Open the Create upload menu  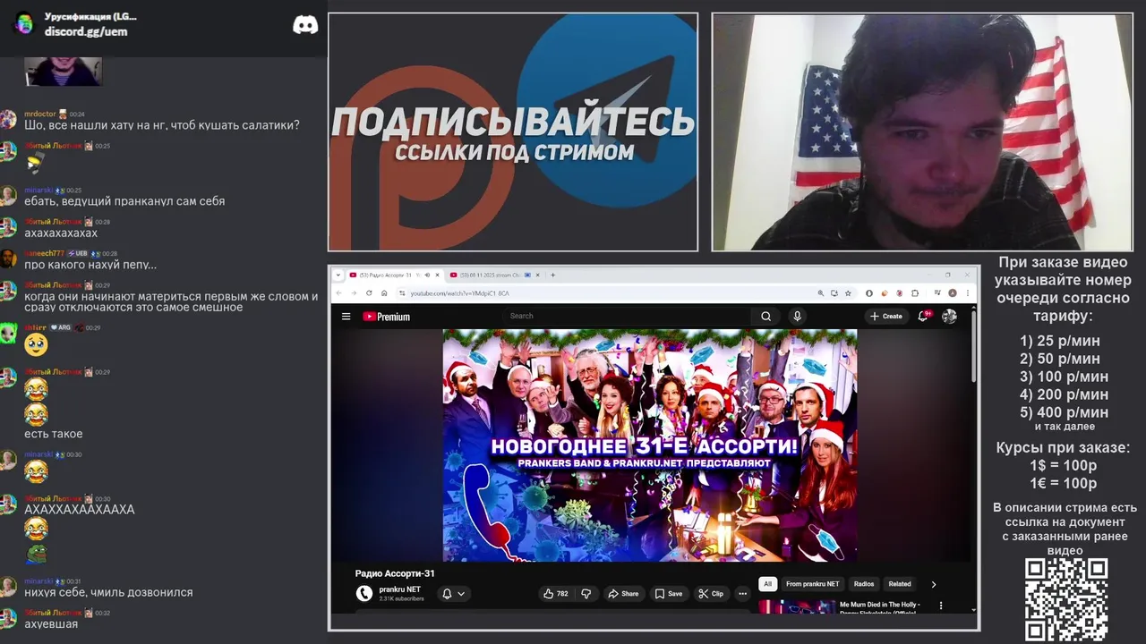(x=886, y=316)
